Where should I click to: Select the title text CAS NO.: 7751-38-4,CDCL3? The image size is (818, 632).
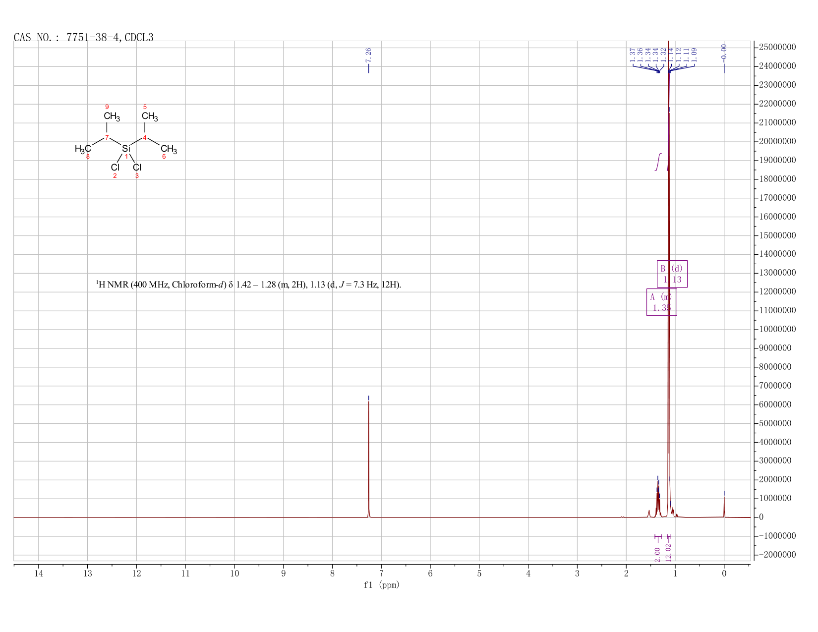coord(84,37)
